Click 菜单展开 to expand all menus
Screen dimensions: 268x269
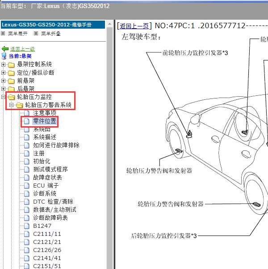[x=18, y=34]
